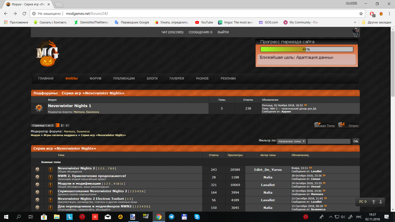Click the filter text input field
Screen dimensions: 395x222
tap(329, 141)
